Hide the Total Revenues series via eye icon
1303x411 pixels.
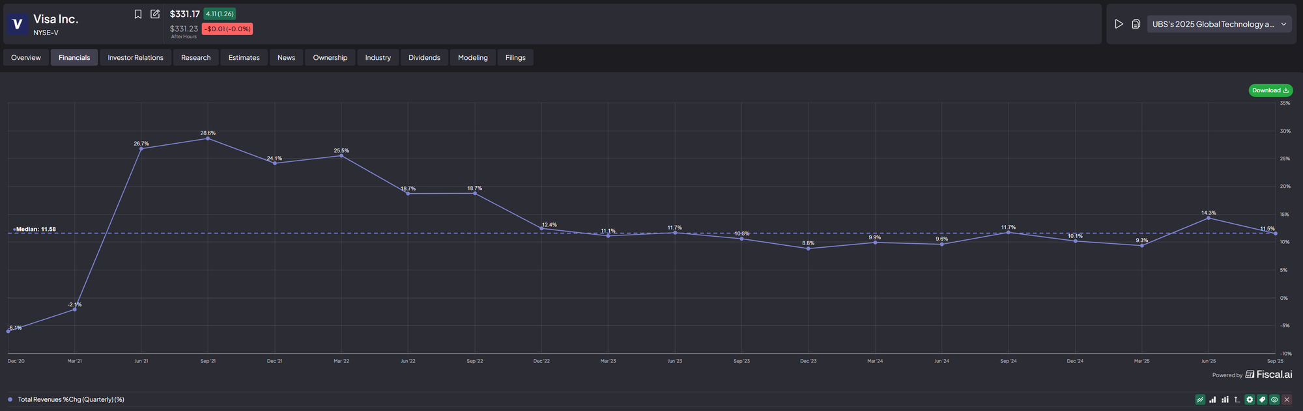(1274, 400)
